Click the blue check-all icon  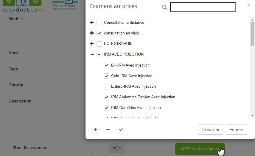[x=121, y=130]
